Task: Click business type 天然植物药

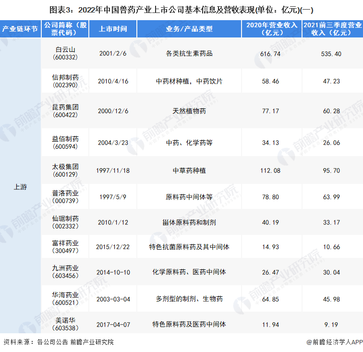Action: pyautogui.click(x=189, y=111)
